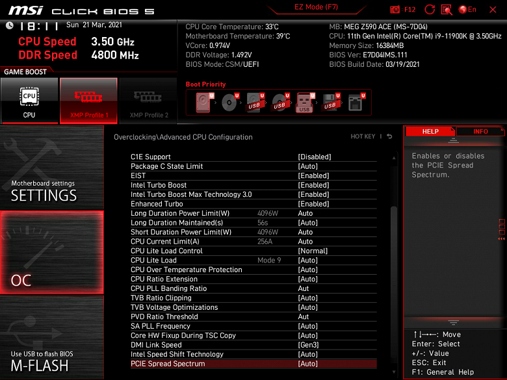The height and width of the screenshot is (380, 507).
Task: Select the CPU Ratio Extension row
Action: pyautogui.click(x=253, y=279)
